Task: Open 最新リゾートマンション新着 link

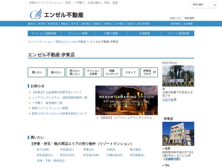Action: coord(50,108)
